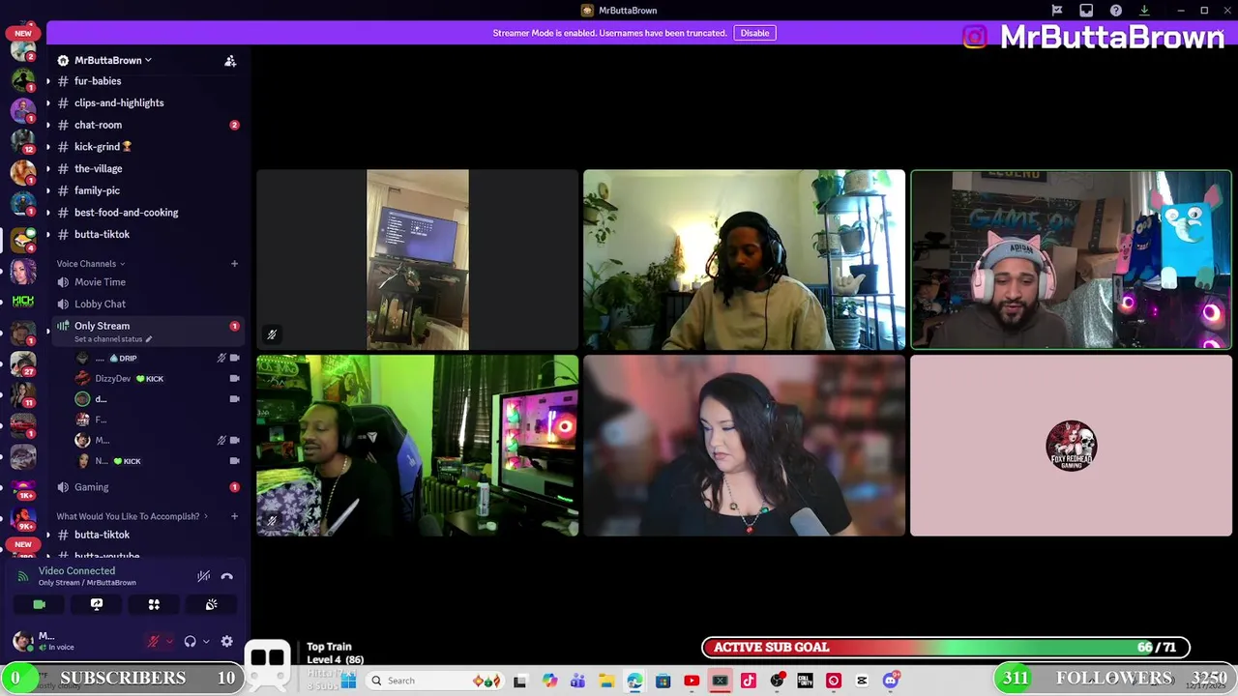Viewport: 1238px width, 696px height.
Task: Open CapCut icon in taskbar
Action: (x=862, y=681)
